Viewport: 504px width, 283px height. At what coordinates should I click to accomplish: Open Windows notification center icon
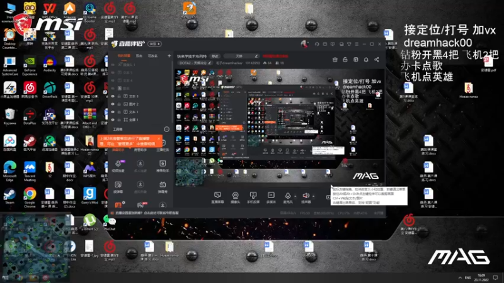(x=495, y=277)
